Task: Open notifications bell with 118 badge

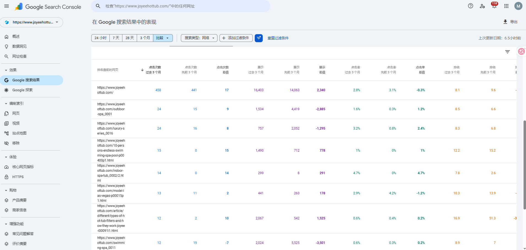Action: [x=494, y=6]
